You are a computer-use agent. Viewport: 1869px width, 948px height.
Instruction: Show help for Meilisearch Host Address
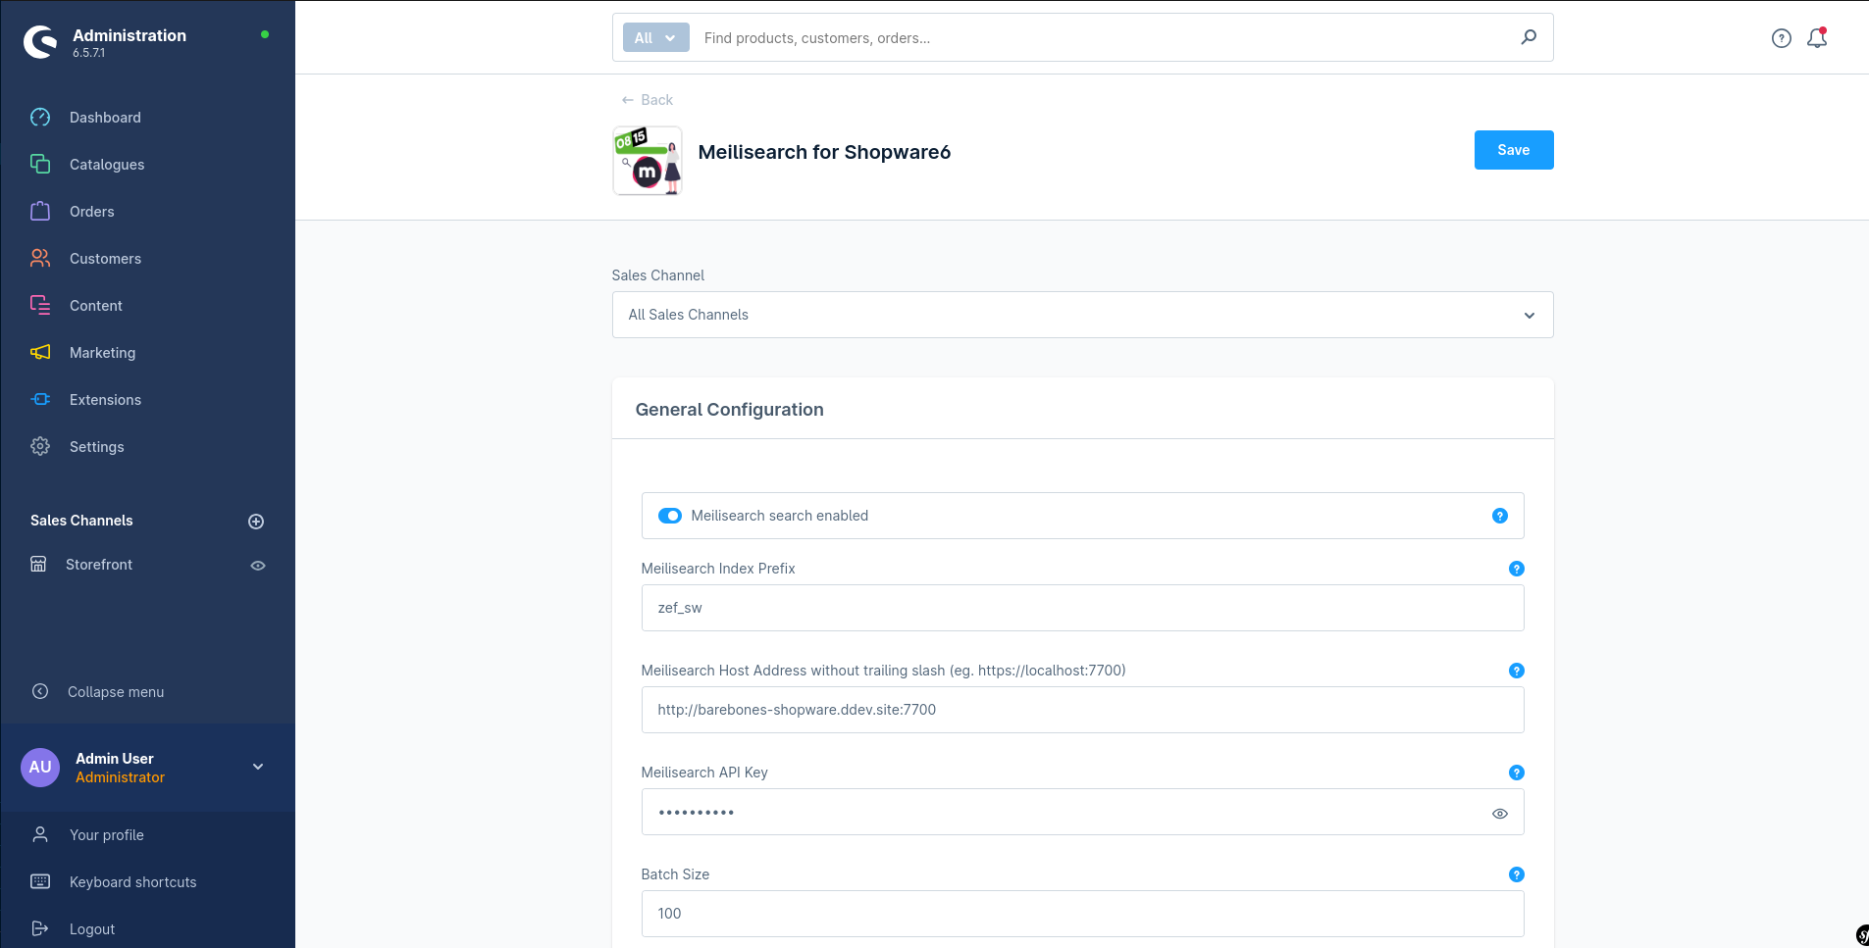1517,671
